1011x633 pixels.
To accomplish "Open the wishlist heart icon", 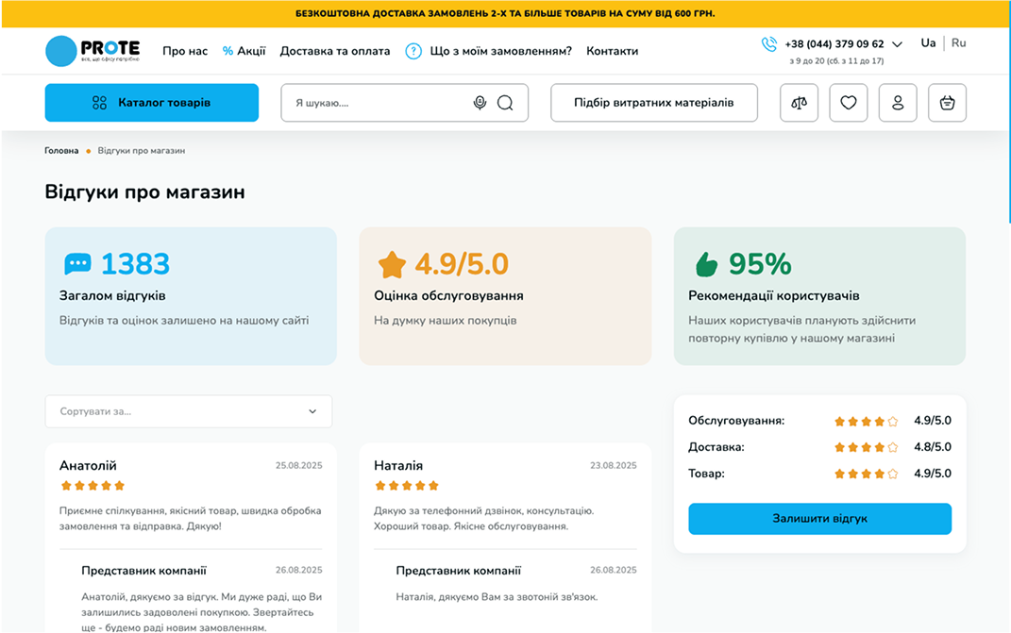I will [x=849, y=103].
